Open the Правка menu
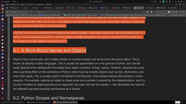 point(13,5)
